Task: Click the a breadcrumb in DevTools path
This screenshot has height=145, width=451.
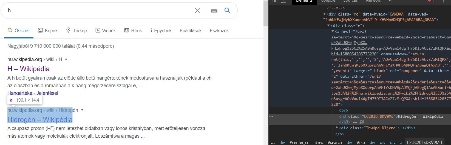Action: tap(401, 142)
